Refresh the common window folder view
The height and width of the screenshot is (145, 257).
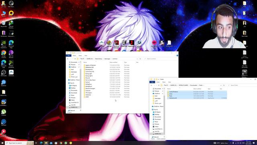pyautogui.click(x=140, y=59)
